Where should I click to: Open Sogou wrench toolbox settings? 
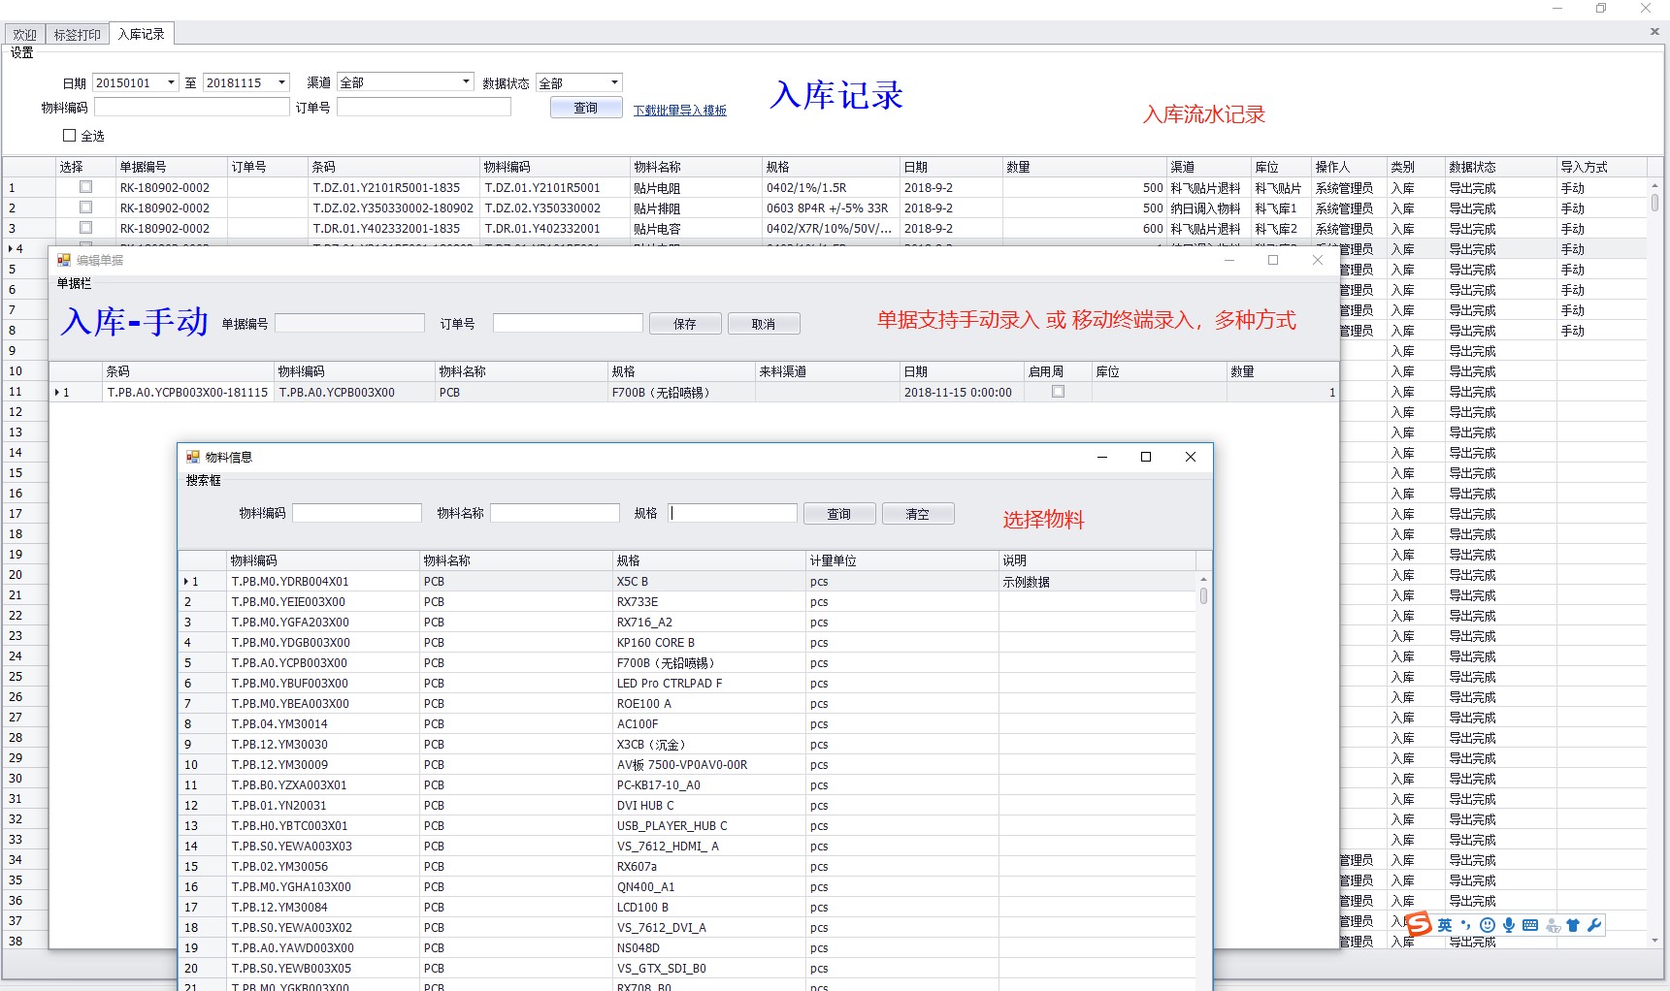[x=1594, y=925]
